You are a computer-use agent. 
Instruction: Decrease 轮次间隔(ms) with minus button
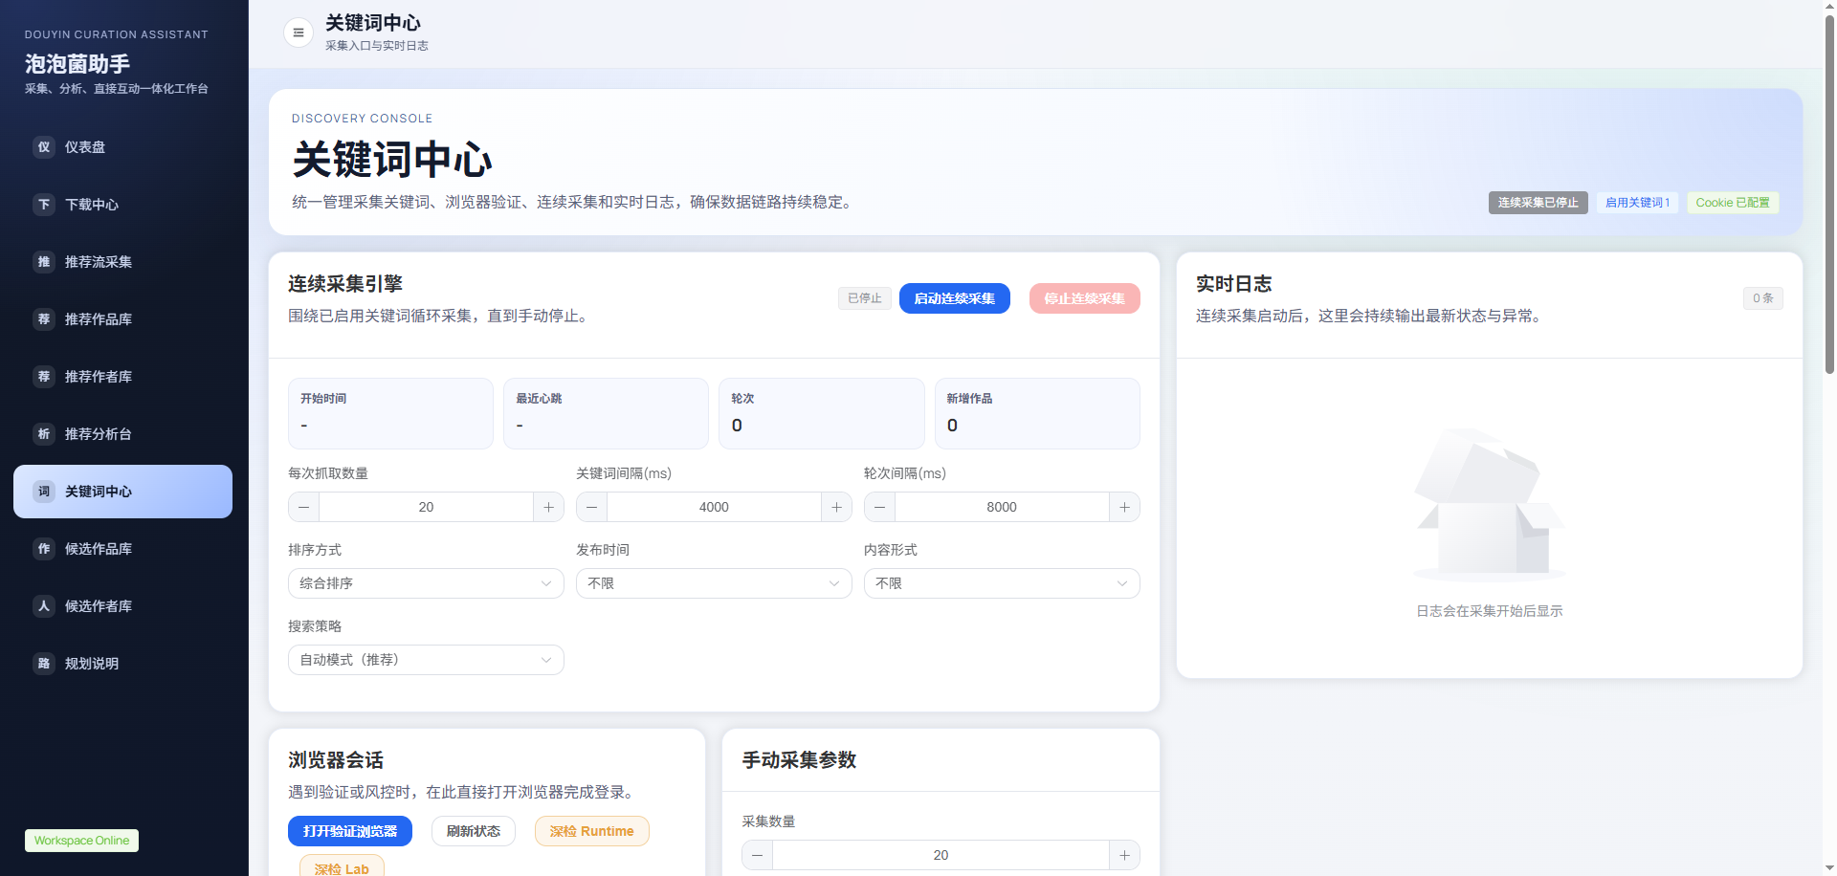(880, 507)
